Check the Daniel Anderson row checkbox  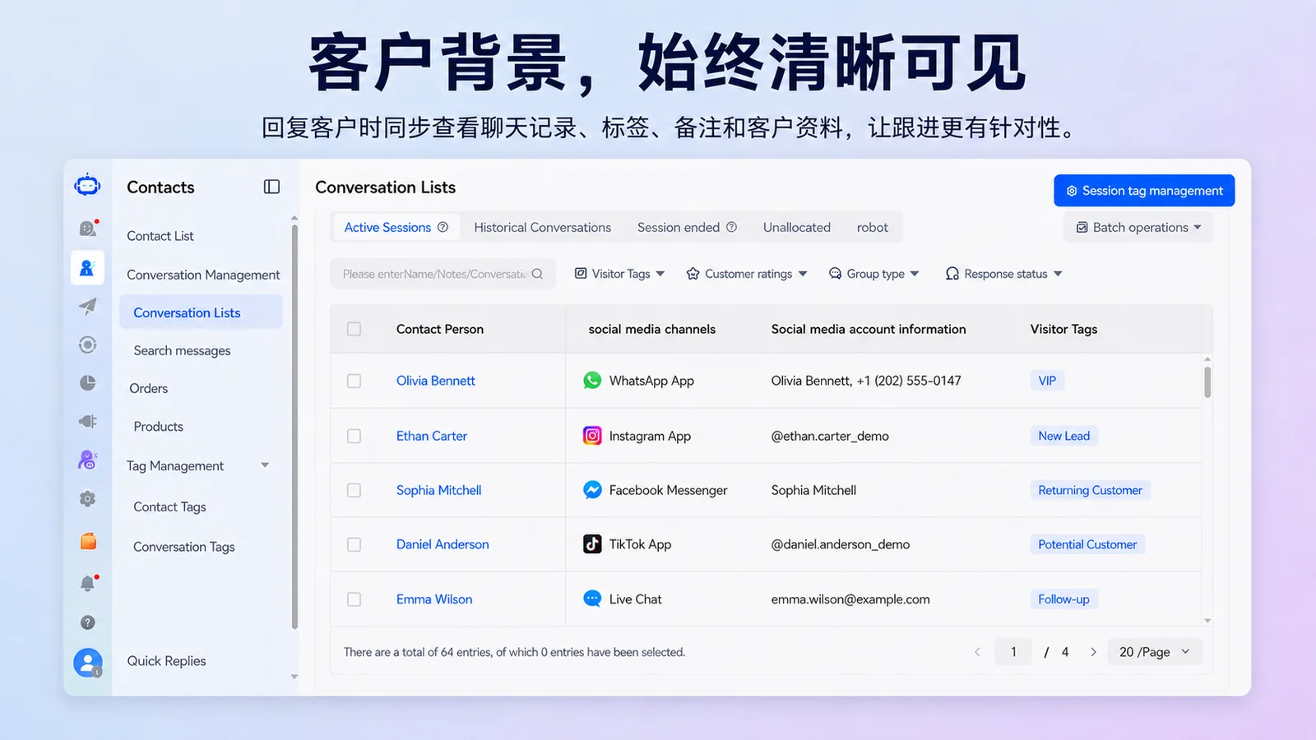tap(354, 544)
